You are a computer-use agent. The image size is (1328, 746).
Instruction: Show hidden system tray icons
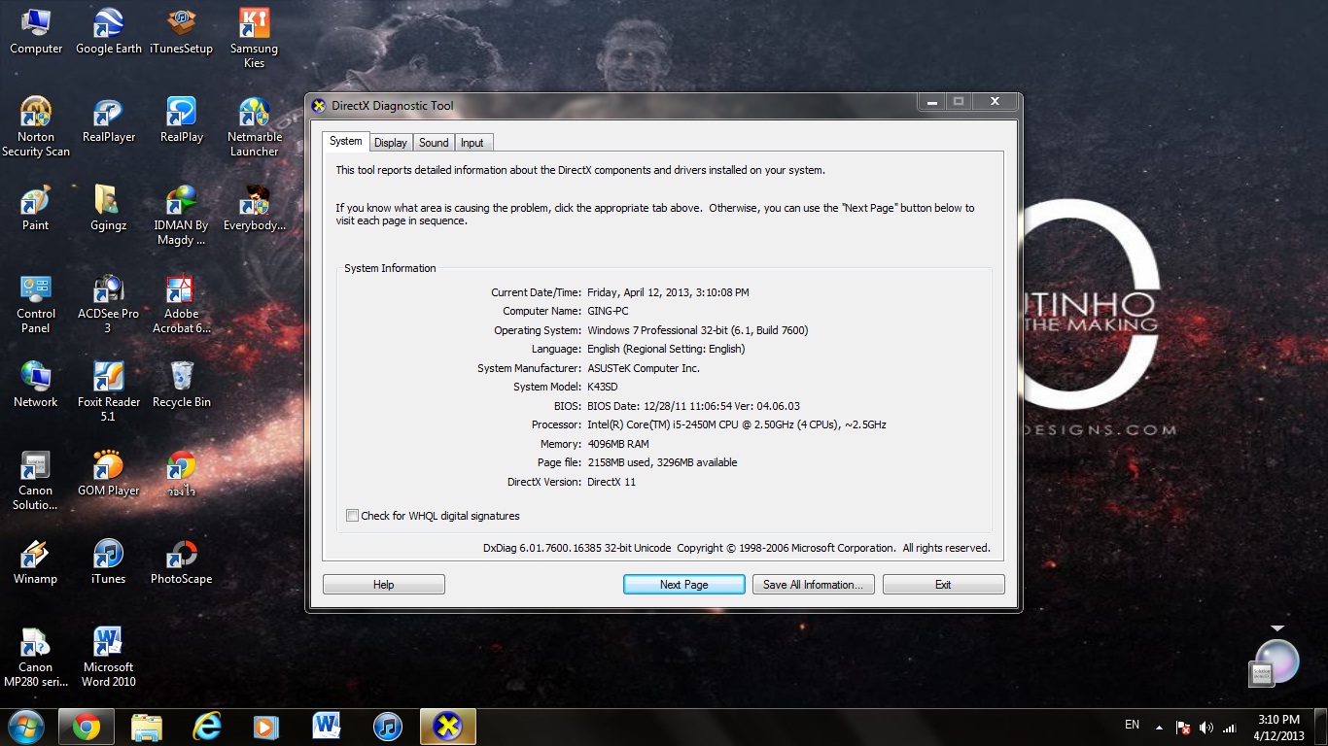coord(1159,728)
